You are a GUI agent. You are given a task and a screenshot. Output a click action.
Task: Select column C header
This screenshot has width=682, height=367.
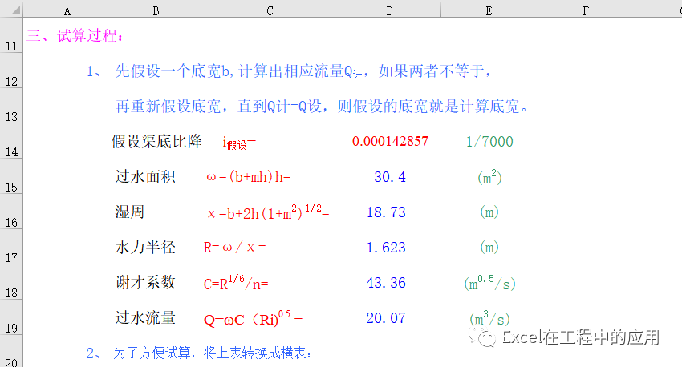pos(270,10)
